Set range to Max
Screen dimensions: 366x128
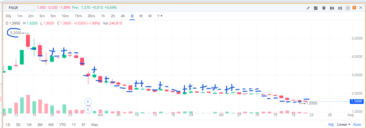point(95,125)
